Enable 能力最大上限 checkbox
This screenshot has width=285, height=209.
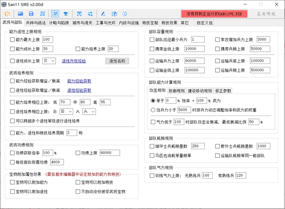point(12,39)
